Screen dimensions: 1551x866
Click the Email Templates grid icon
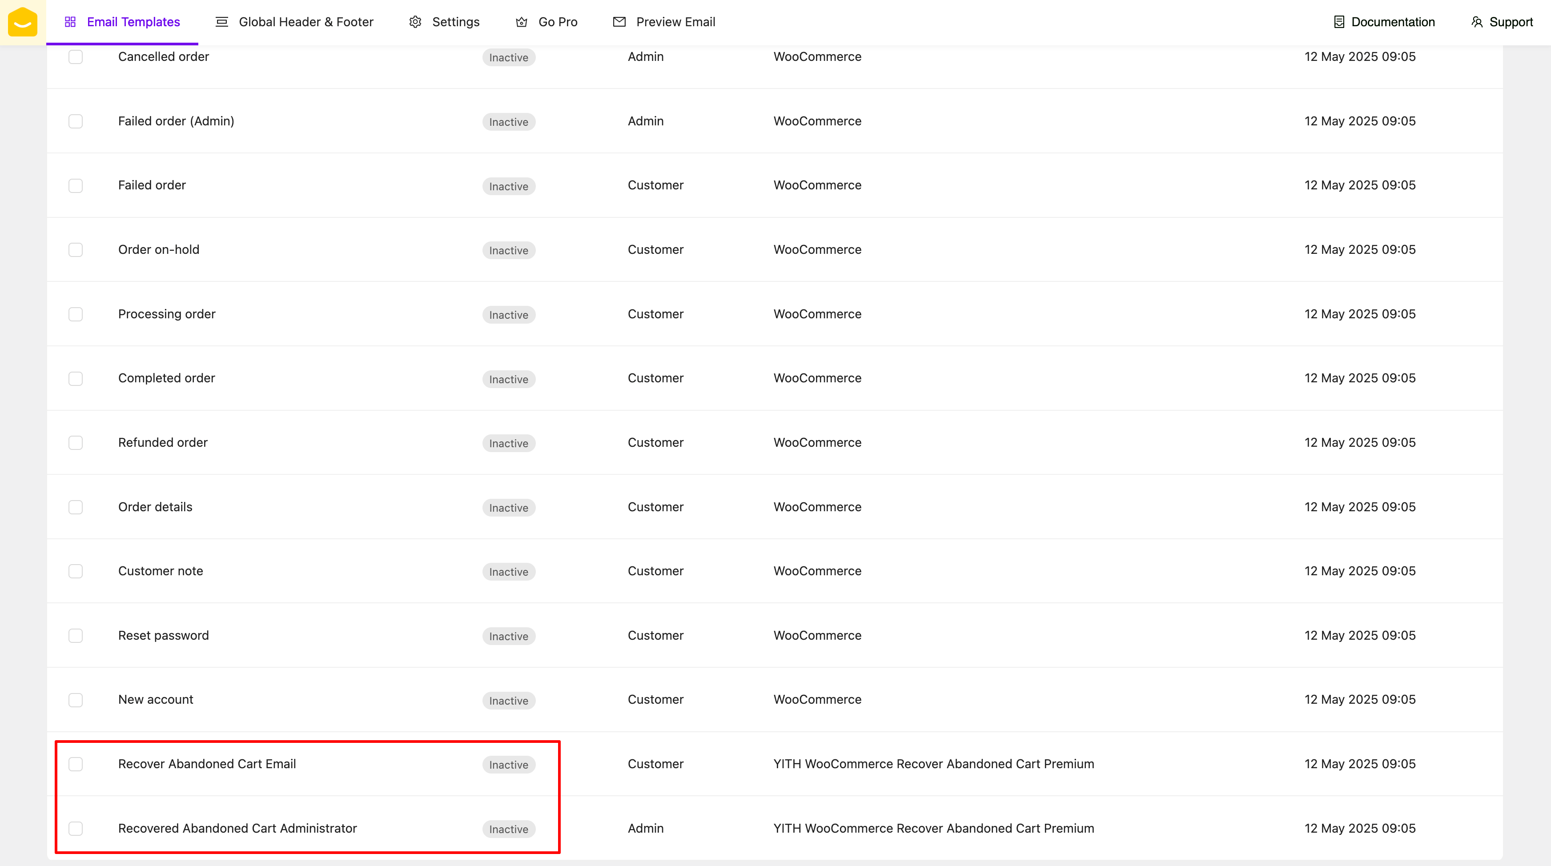[70, 22]
